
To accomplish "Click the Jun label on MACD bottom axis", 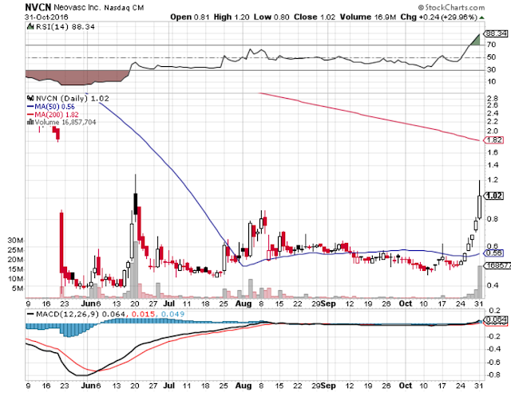I will coord(89,386).
